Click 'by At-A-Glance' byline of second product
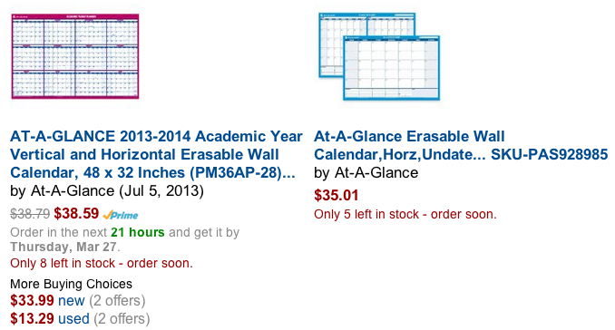 pyautogui.click(x=366, y=173)
